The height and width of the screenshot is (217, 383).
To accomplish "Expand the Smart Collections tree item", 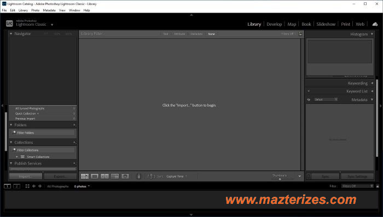I will [16, 157].
